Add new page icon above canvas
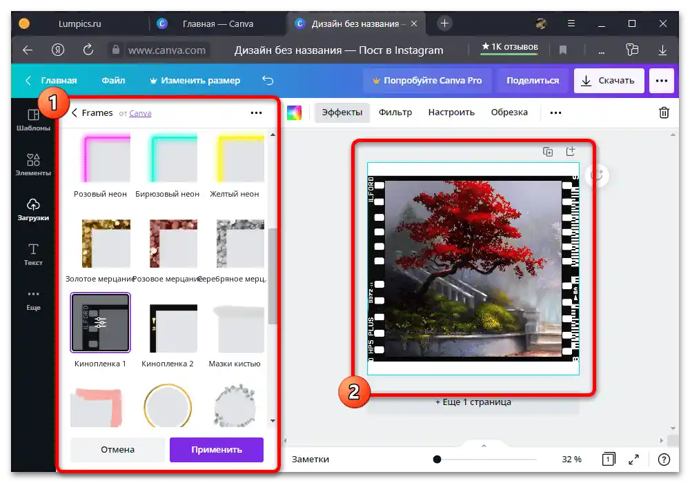Viewport: 690px width, 483px height. pyautogui.click(x=571, y=151)
